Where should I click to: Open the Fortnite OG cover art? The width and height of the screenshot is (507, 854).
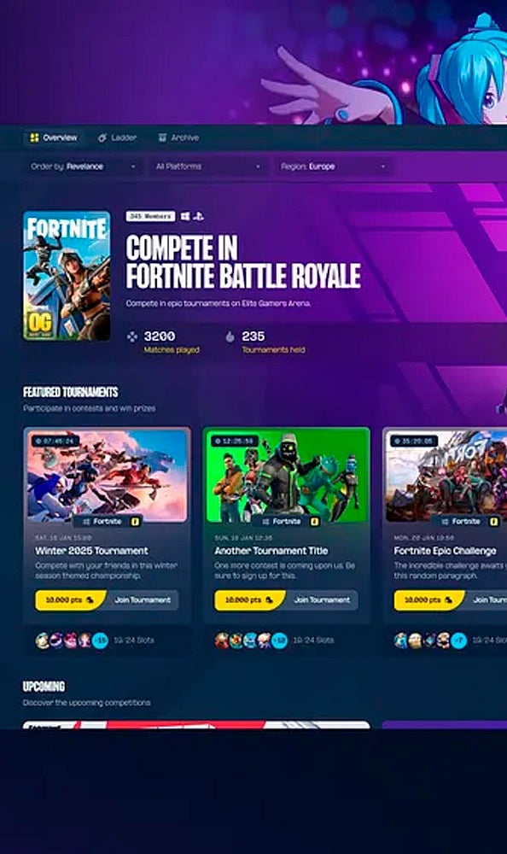pos(67,276)
